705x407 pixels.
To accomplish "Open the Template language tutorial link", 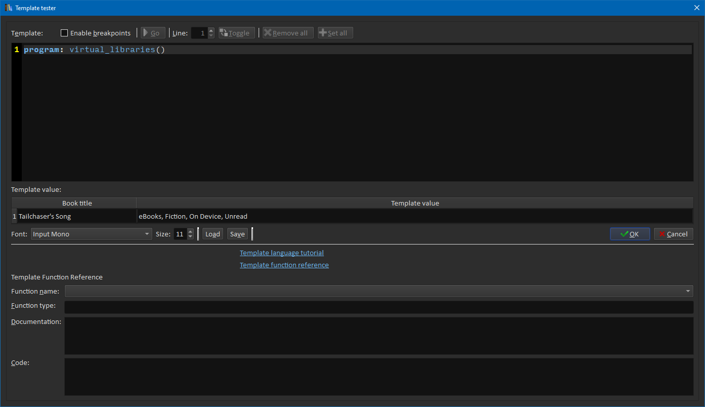I will click(x=282, y=253).
